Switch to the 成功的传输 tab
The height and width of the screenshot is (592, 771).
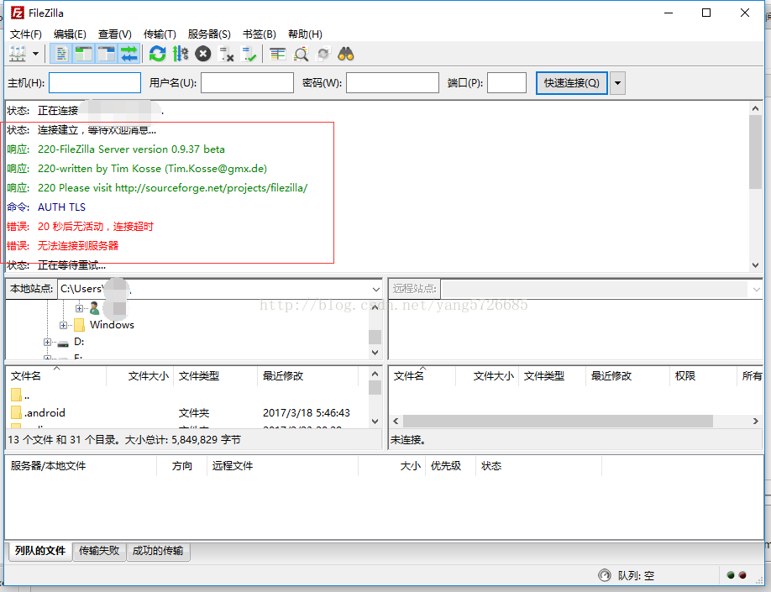pos(158,551)
